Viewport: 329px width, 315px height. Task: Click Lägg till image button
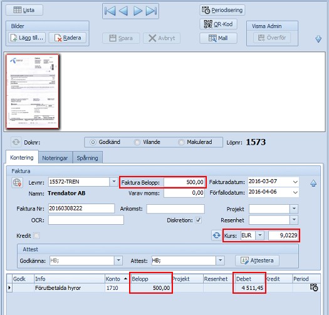click(27, 38)
